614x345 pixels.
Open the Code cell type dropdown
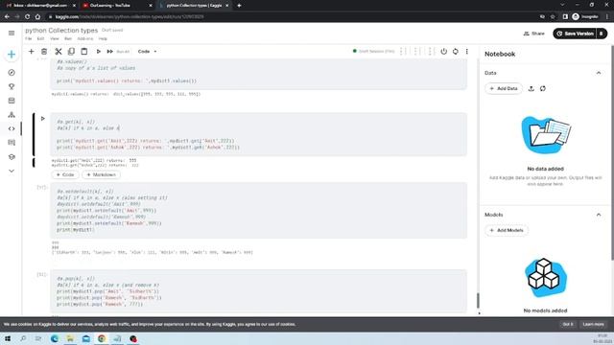(147, 51)
